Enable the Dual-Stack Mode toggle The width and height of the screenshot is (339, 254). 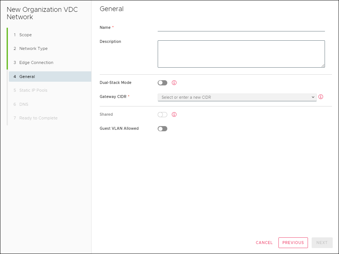click(162, 83)
